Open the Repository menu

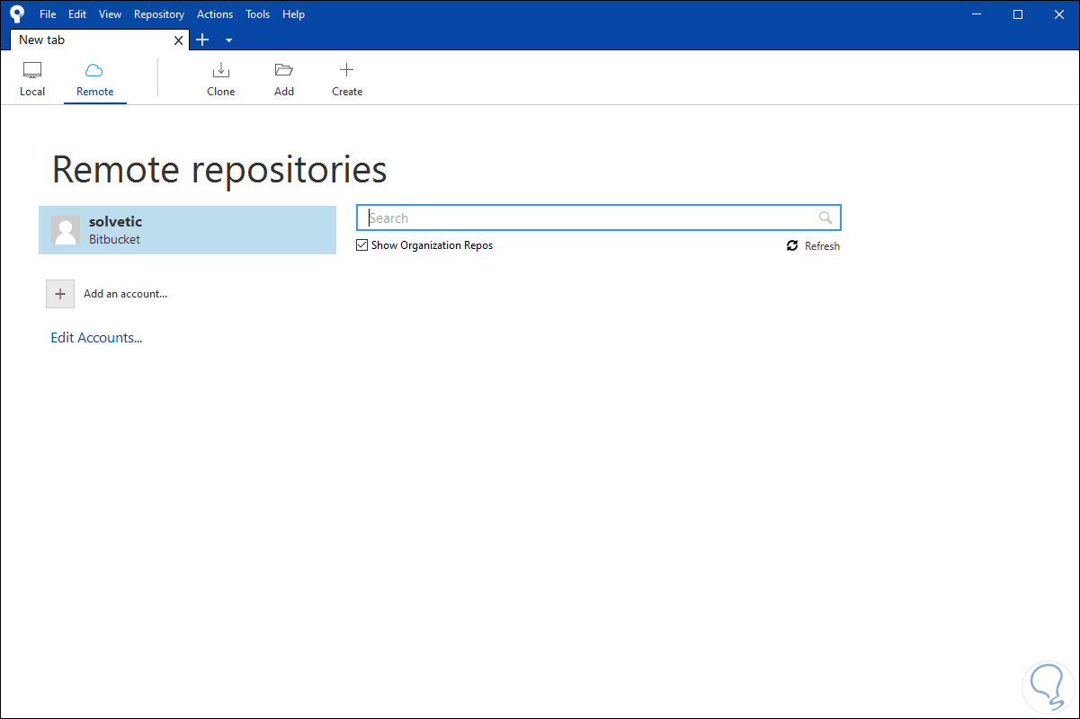pos(159,14)
